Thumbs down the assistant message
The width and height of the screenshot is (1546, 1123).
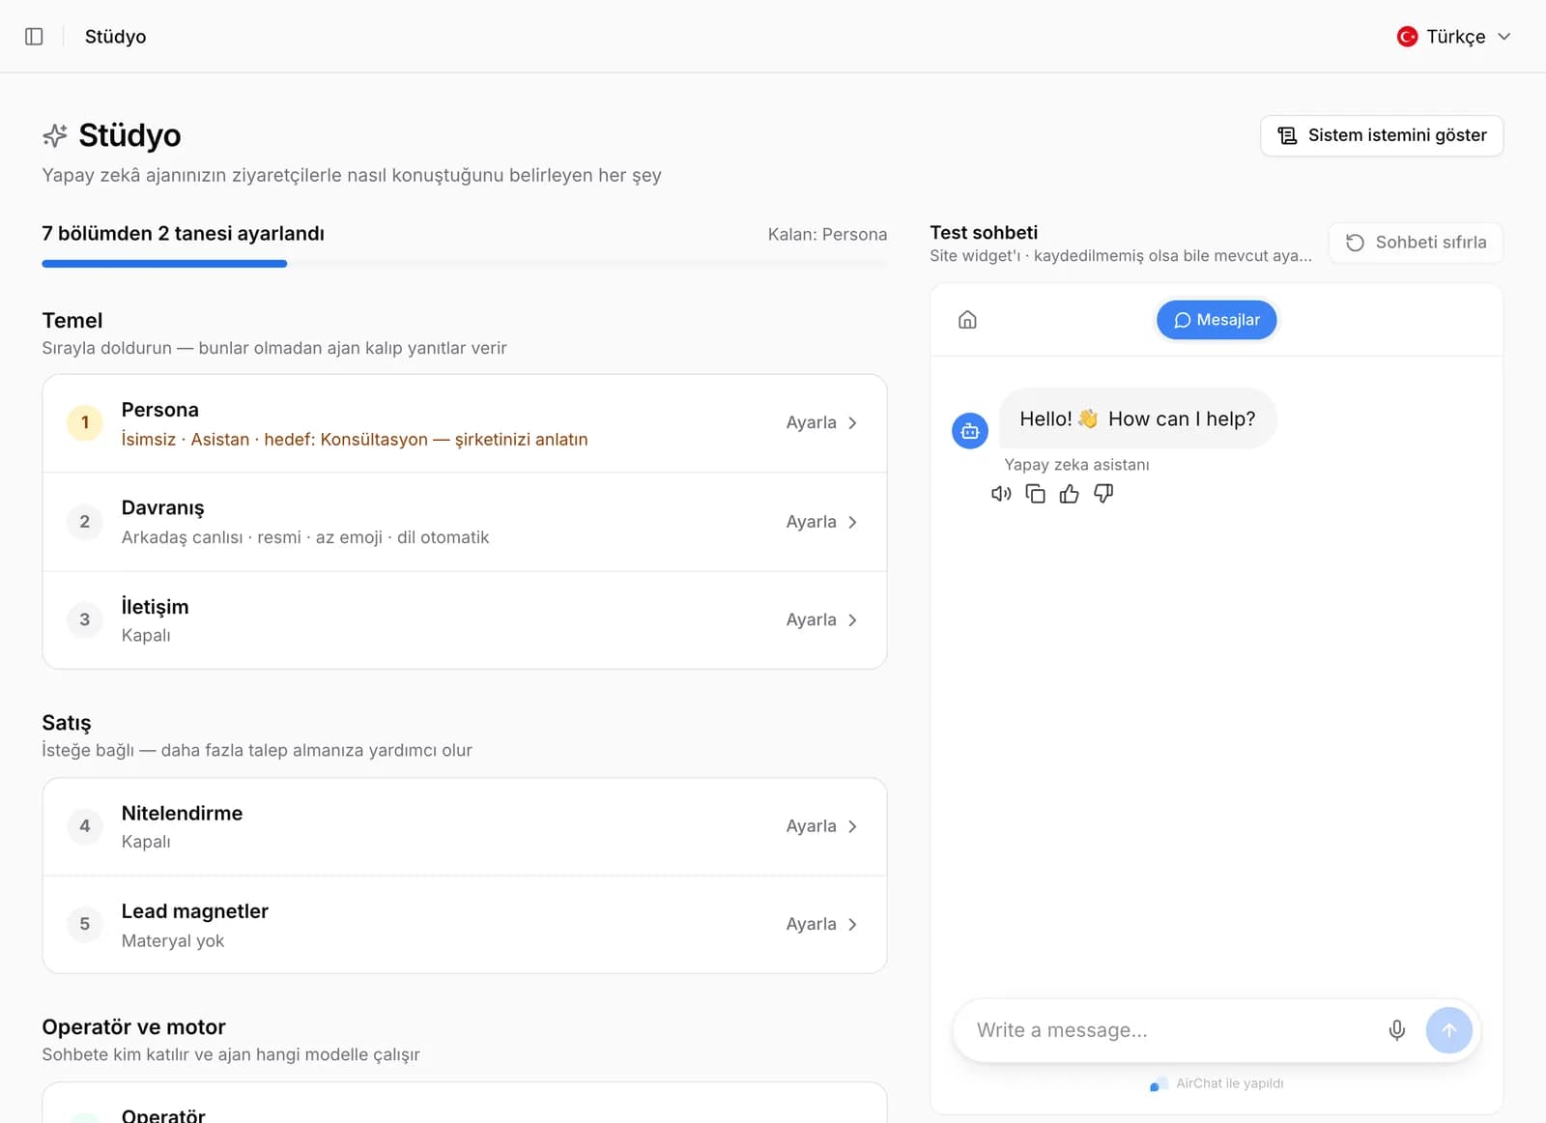click(1103, 494)
